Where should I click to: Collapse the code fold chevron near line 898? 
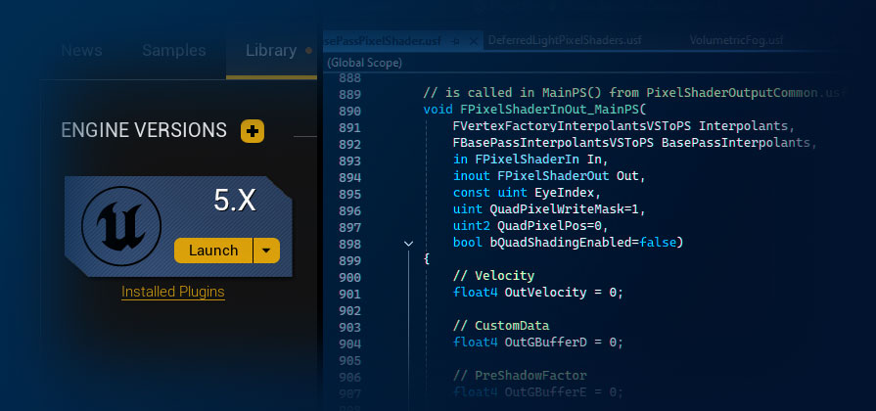click(409, 243)
